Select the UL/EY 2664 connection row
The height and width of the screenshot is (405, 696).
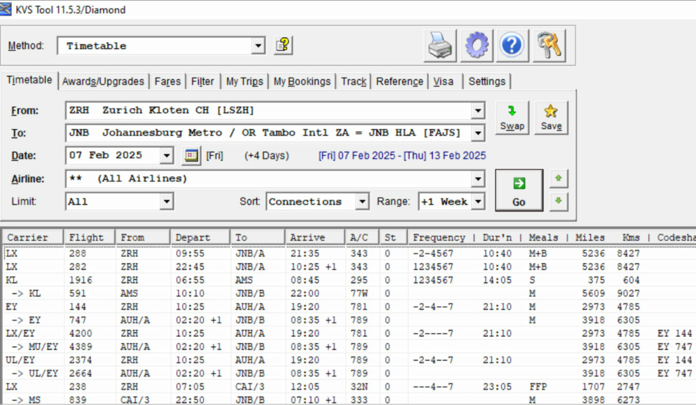point(349,373)
